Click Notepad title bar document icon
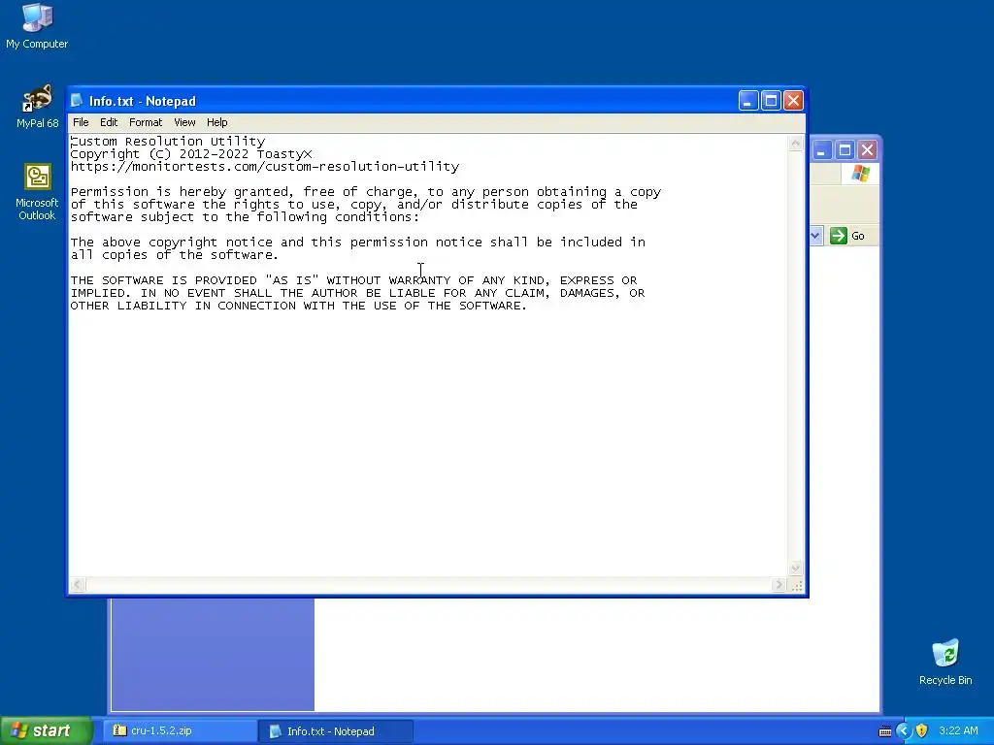The width and height of the screenshot is (994, 745). [78, 101]
